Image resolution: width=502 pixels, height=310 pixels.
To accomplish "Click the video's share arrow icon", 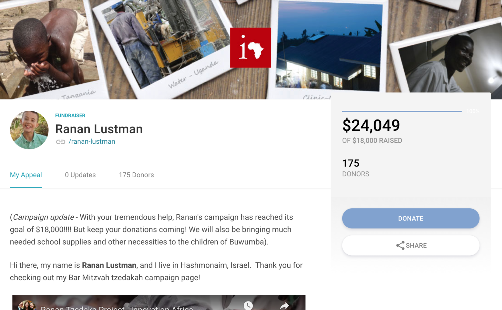I will coord(284,306).
